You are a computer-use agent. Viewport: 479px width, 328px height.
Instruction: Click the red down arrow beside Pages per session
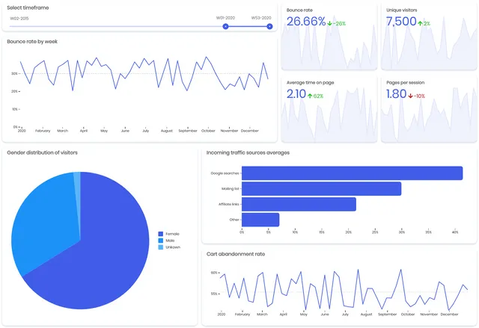pos(411,96)
